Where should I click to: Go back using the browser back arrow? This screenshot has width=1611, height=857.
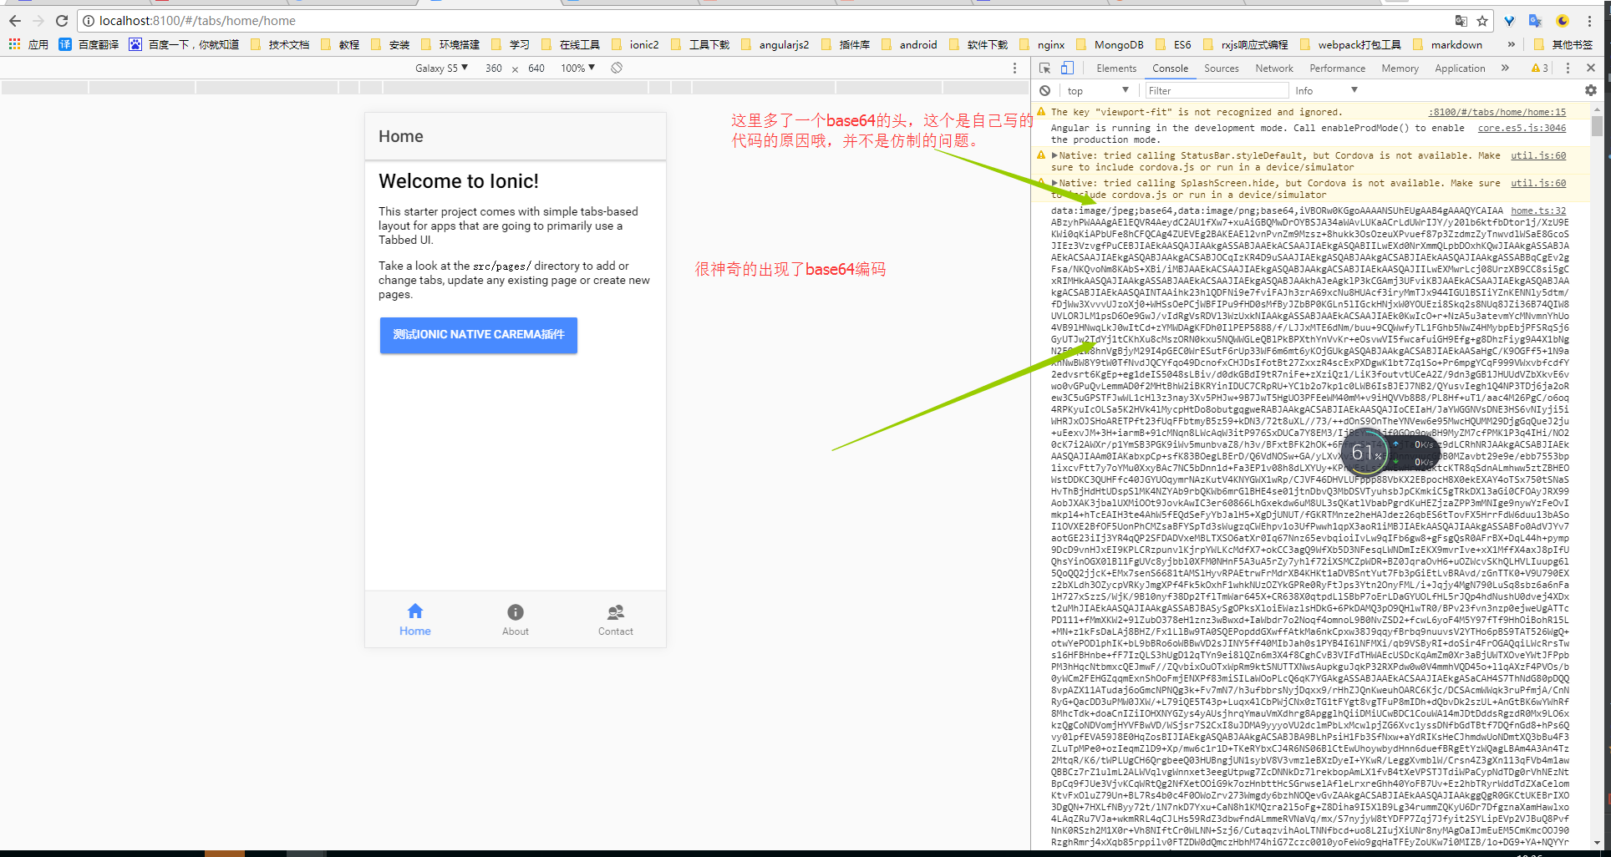pyautogui.click(x=15, y=21)
